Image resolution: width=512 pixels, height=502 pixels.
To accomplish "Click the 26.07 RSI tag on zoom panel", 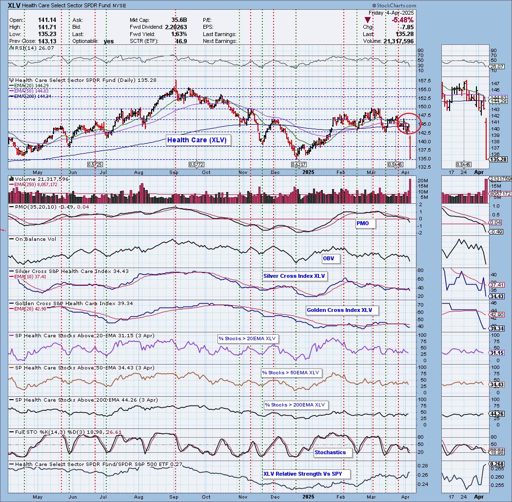I will [x=497, y=66].
